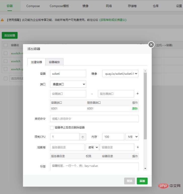
Task: Switch to the Compose tab
Action: pos(33,6)
